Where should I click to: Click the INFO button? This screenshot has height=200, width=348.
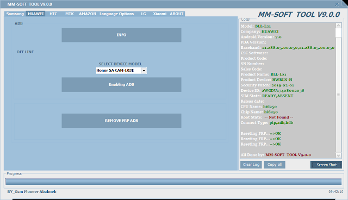pyautogui.click(x=121, y=35)
